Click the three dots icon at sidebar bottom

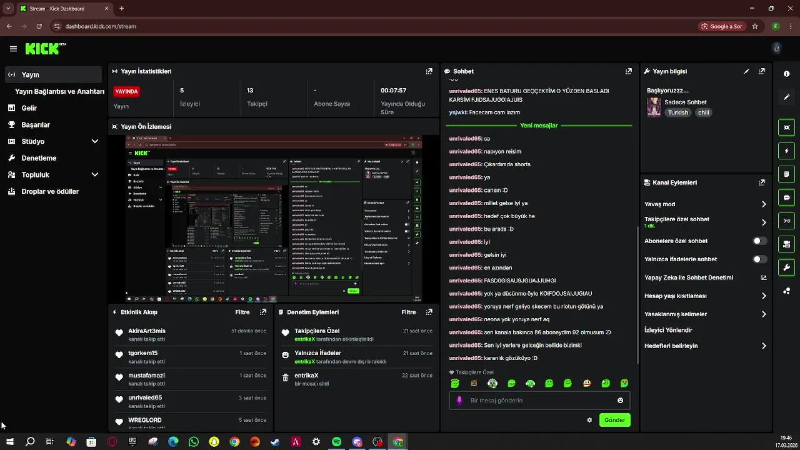coord(786,291)
